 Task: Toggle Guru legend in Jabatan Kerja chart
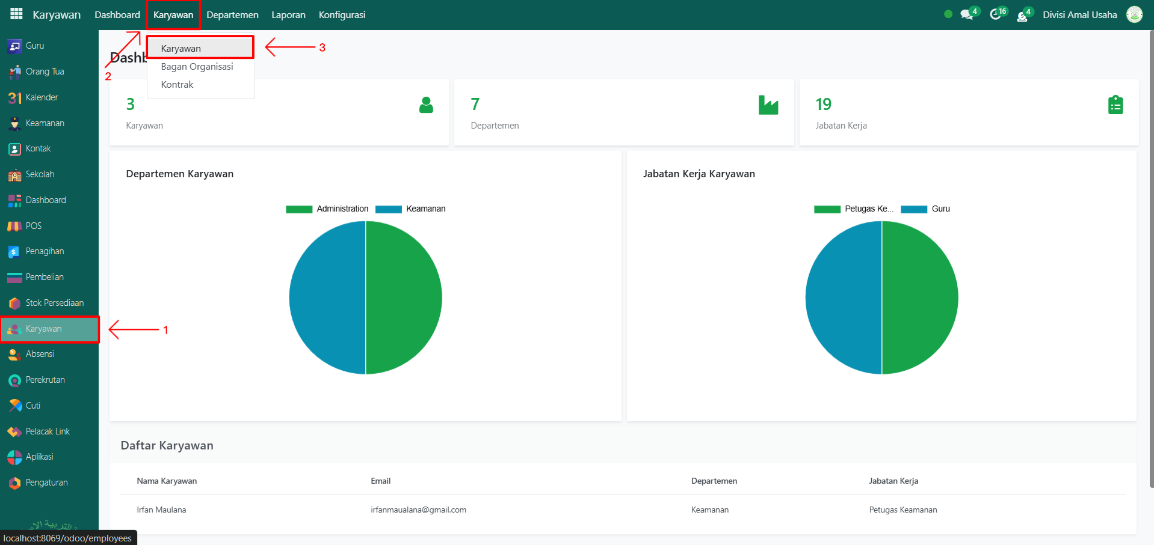coord(925,209)
